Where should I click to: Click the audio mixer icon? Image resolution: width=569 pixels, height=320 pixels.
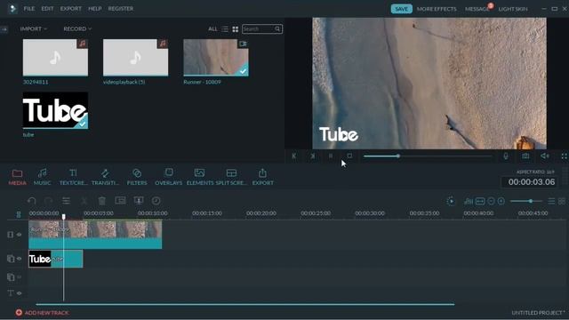point(469,201)
